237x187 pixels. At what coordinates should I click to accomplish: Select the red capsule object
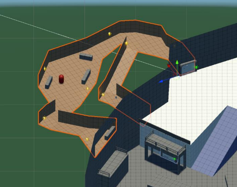pos(61,79)
